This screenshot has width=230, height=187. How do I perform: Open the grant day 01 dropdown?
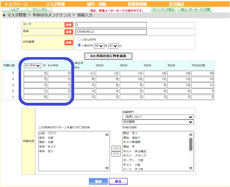tap(113, 46)
